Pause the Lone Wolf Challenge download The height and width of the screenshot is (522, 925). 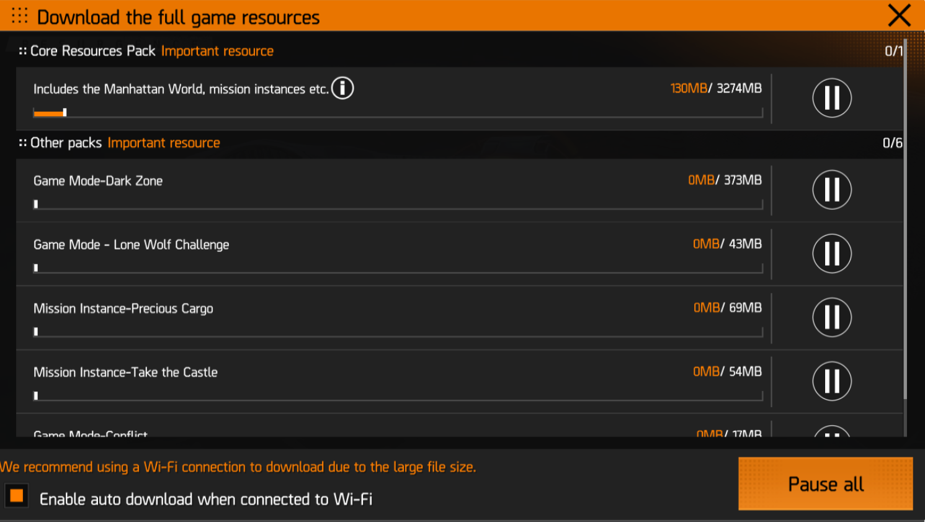click(x=831, y=253)
